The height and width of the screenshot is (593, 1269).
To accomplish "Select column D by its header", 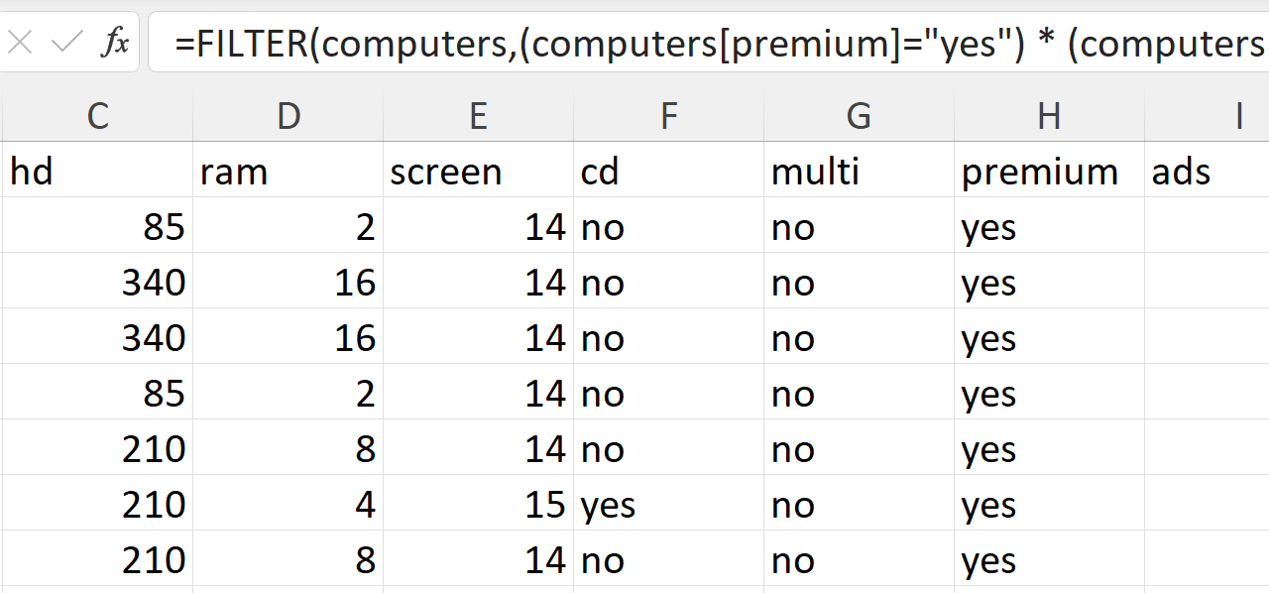I will pos(288,117).
